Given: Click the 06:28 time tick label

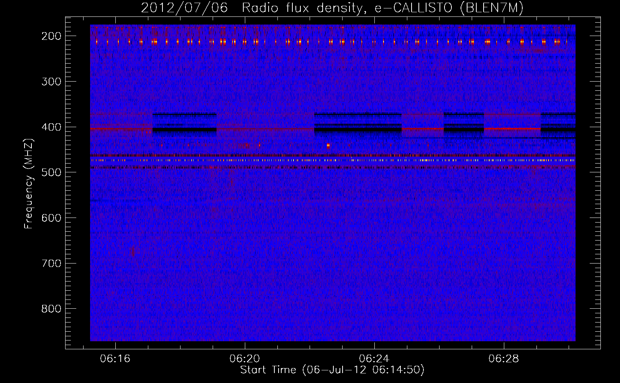Looking at the screenshot, I should click(504, 358).
